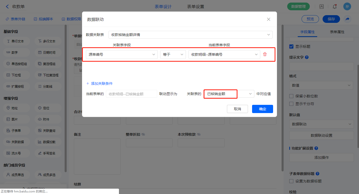Click the user avatar icon at top right
The image size is (359, 194).
[x=347, y=7]
